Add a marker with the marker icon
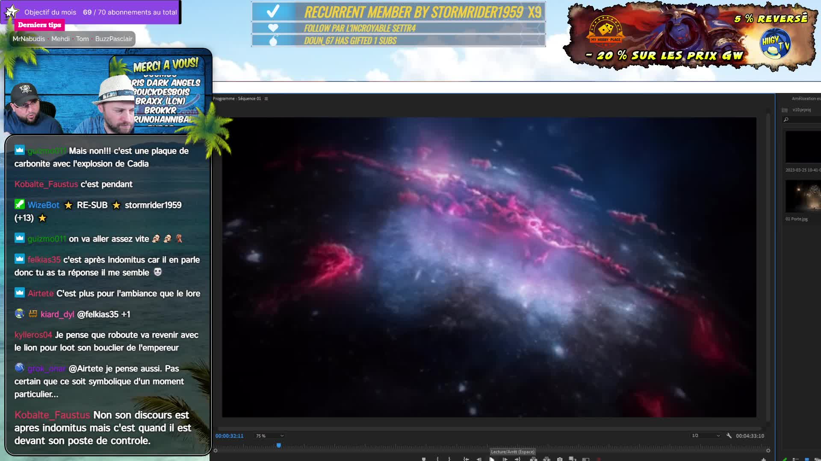821x461 pixels. click(x=424, y=459)
